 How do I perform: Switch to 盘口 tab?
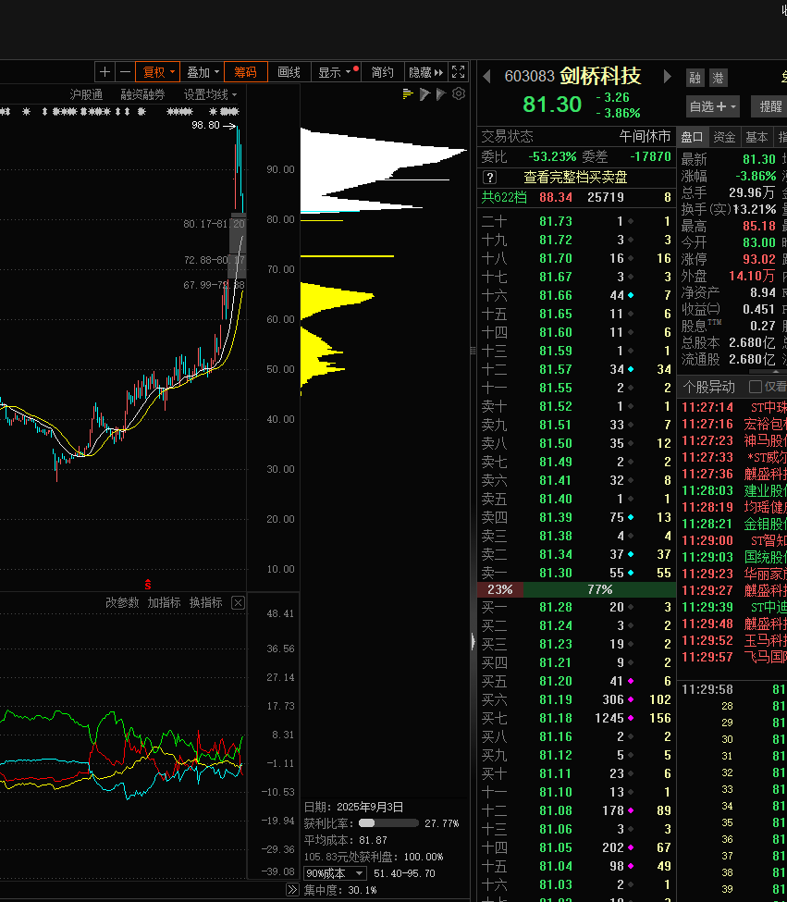(692, 137)
